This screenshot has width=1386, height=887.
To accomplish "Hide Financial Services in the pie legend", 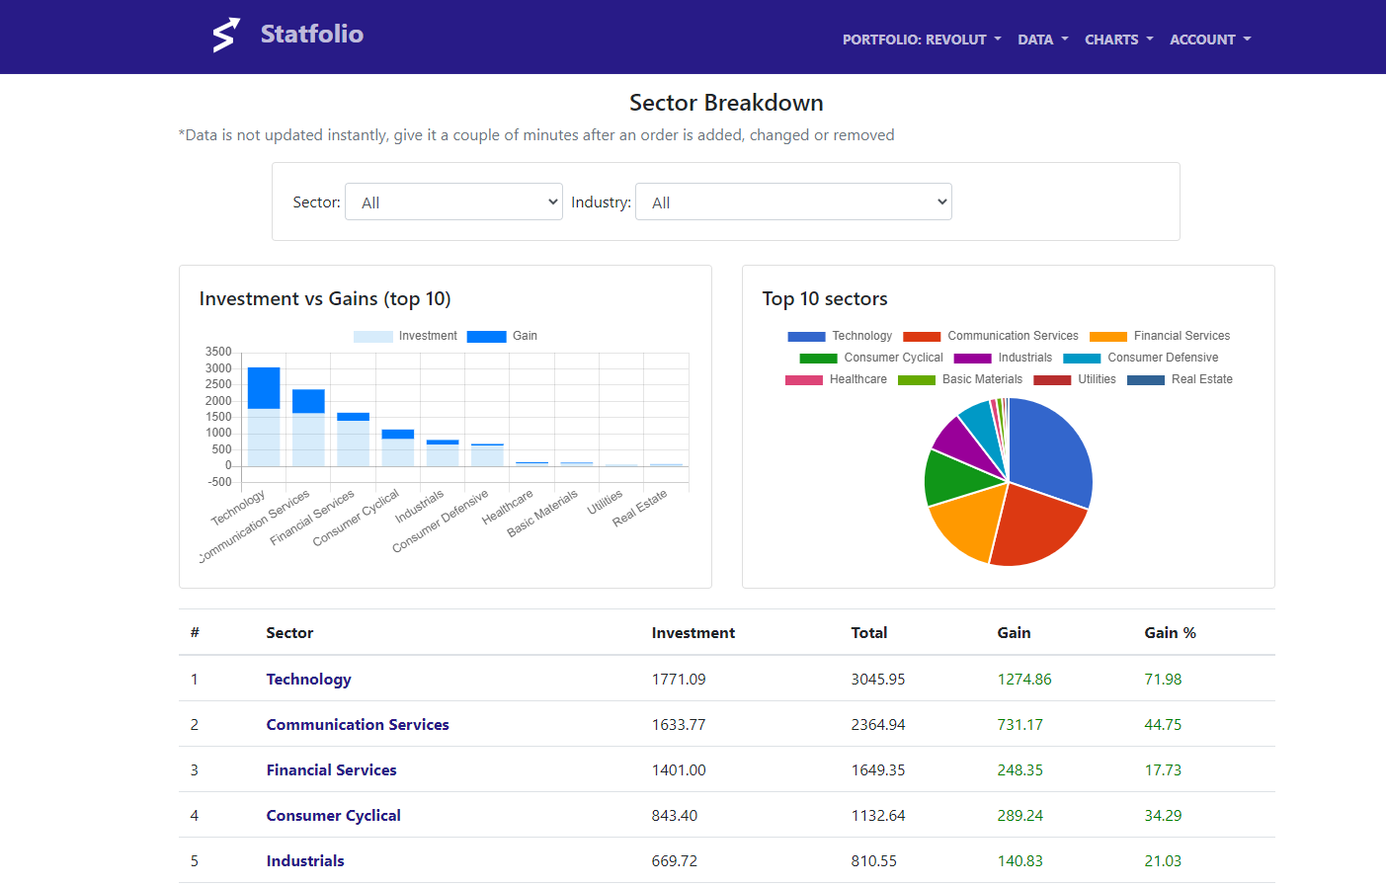I will [x=1160, y=336].
